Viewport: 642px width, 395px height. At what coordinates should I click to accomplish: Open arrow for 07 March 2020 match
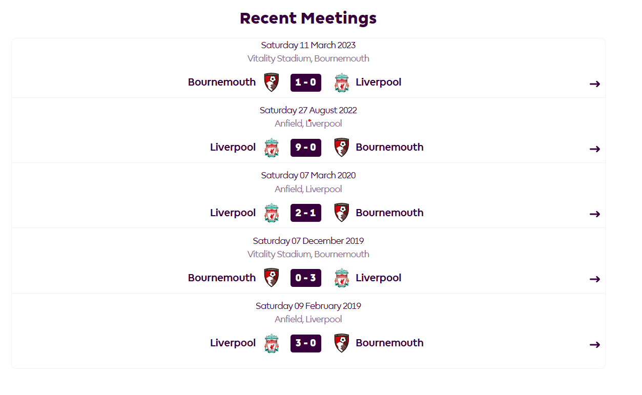[x=594, y=214]
